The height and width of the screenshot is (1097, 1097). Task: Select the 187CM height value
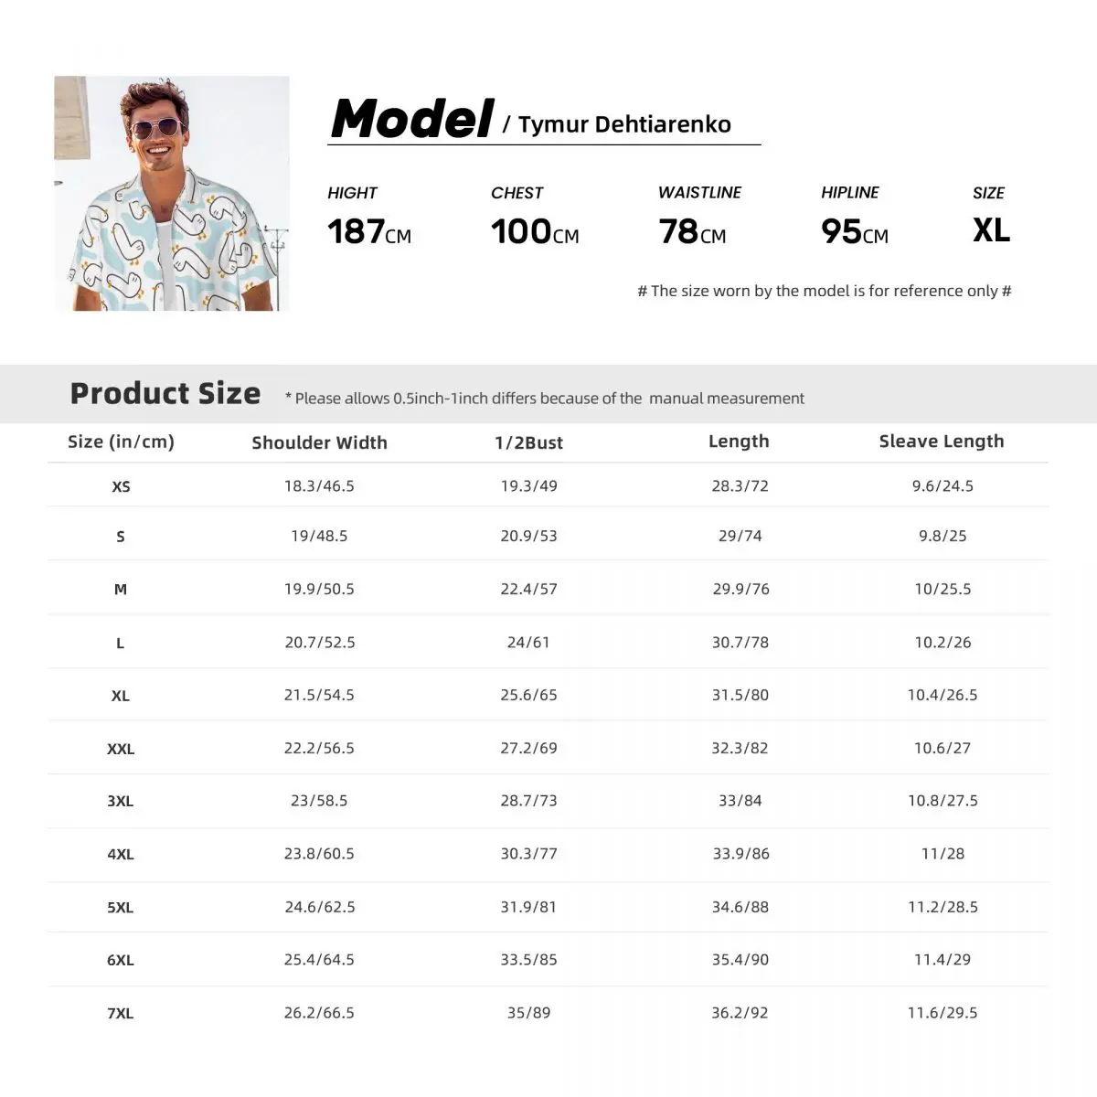click(x=369, y=232)
